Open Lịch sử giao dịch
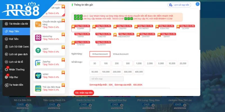Screen dimensions: 225x112 (x=16, y=54)
